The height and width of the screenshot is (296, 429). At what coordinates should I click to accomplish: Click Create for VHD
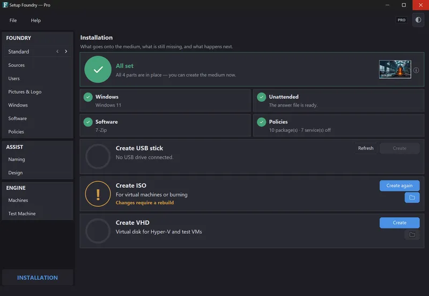tap(400, 223)
